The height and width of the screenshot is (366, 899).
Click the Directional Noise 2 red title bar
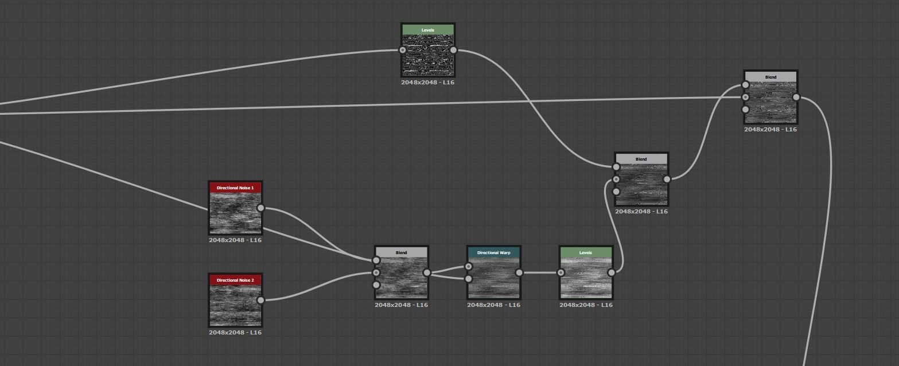click(x=235, y=280)
